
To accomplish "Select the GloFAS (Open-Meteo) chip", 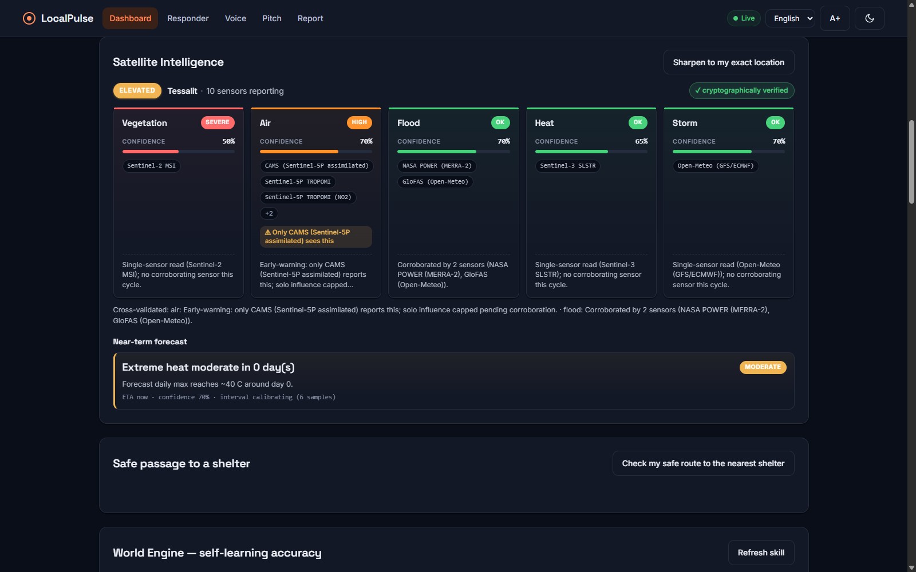I will (435, 182).
